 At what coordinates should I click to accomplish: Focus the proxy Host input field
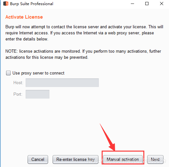point(62,83)
